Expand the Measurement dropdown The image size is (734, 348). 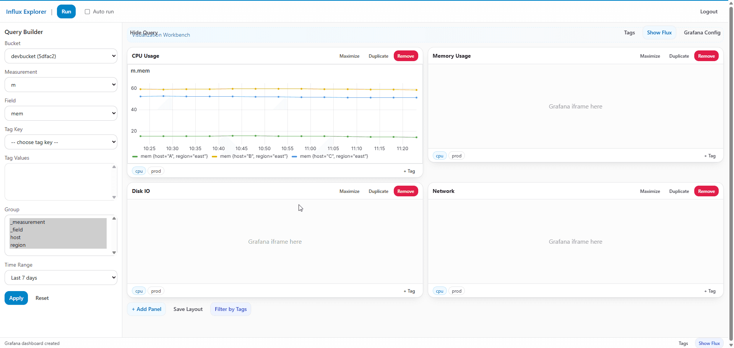point(61,85)
